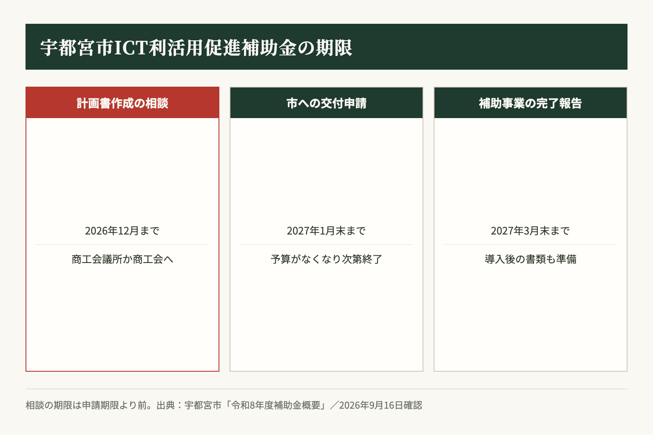Select the 市への交付申請 card header
The width and height of the screenshot is (653, 435).
click(x=326, y=103)
